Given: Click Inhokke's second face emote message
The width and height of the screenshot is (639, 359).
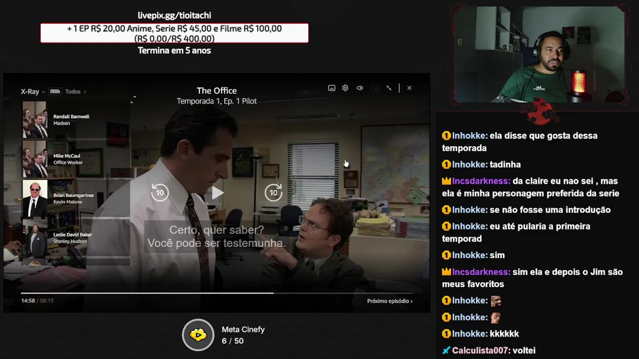Looking at the screenshot, I should 496,317.
